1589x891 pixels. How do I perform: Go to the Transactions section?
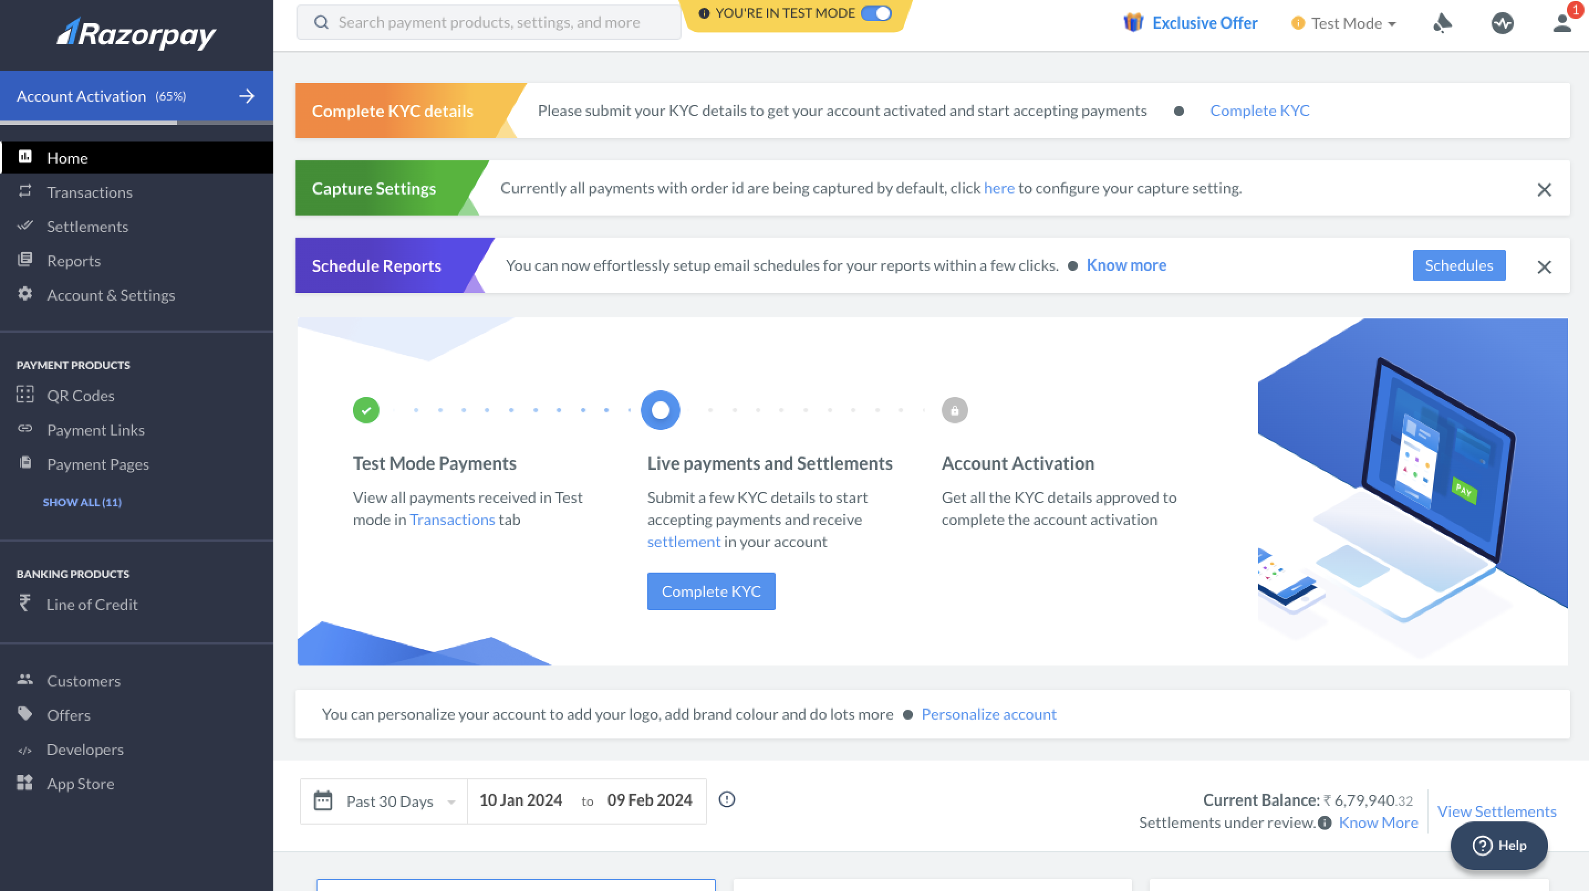89,192
